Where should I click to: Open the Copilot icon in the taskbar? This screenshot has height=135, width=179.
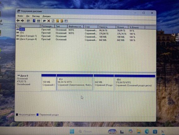point(131,132)
